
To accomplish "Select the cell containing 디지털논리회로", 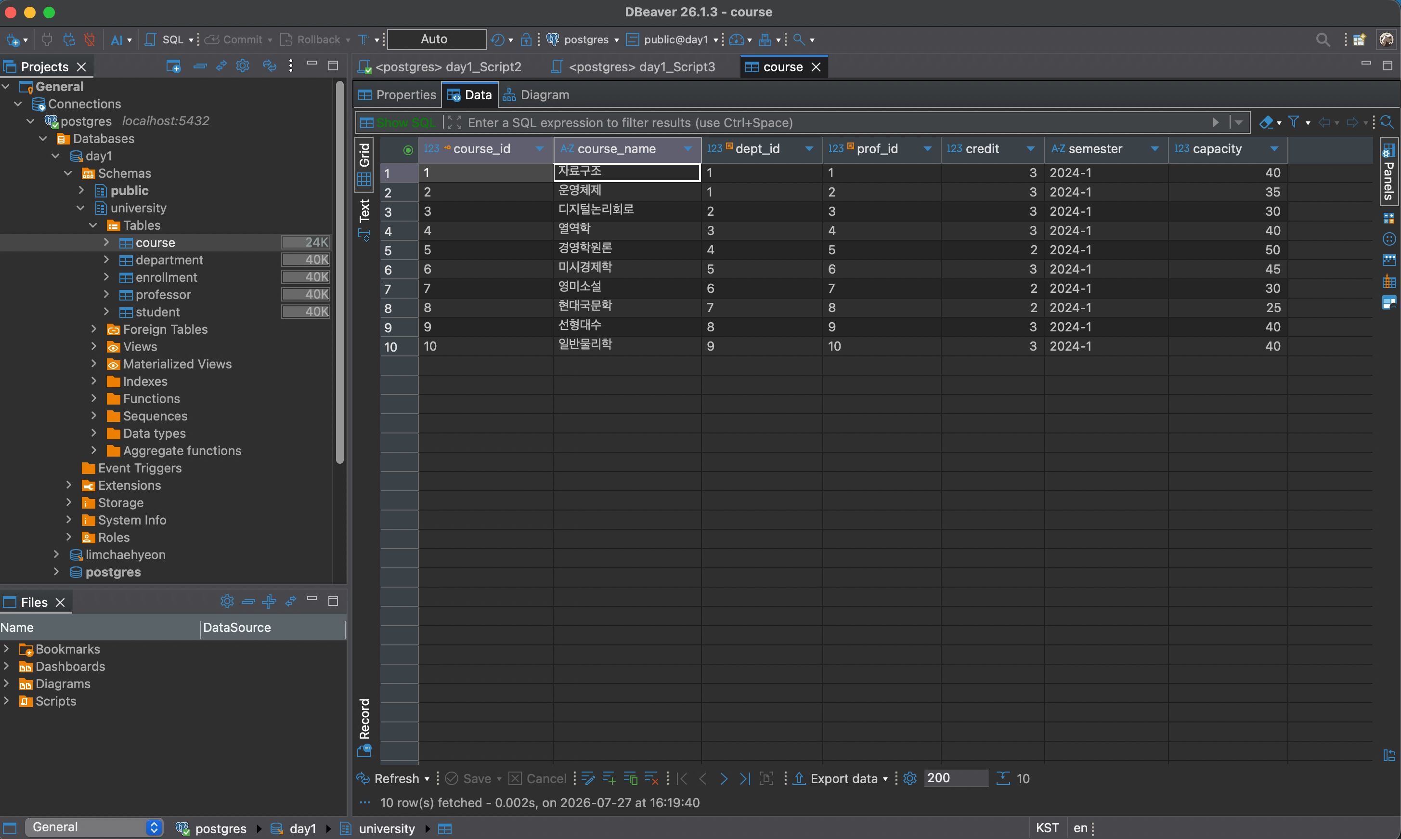I will click(627, 211).
